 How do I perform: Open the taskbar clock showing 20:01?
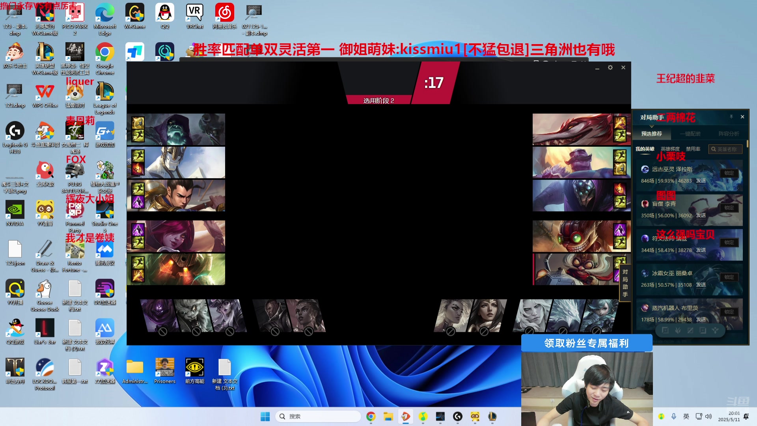(x=729, y=417)
